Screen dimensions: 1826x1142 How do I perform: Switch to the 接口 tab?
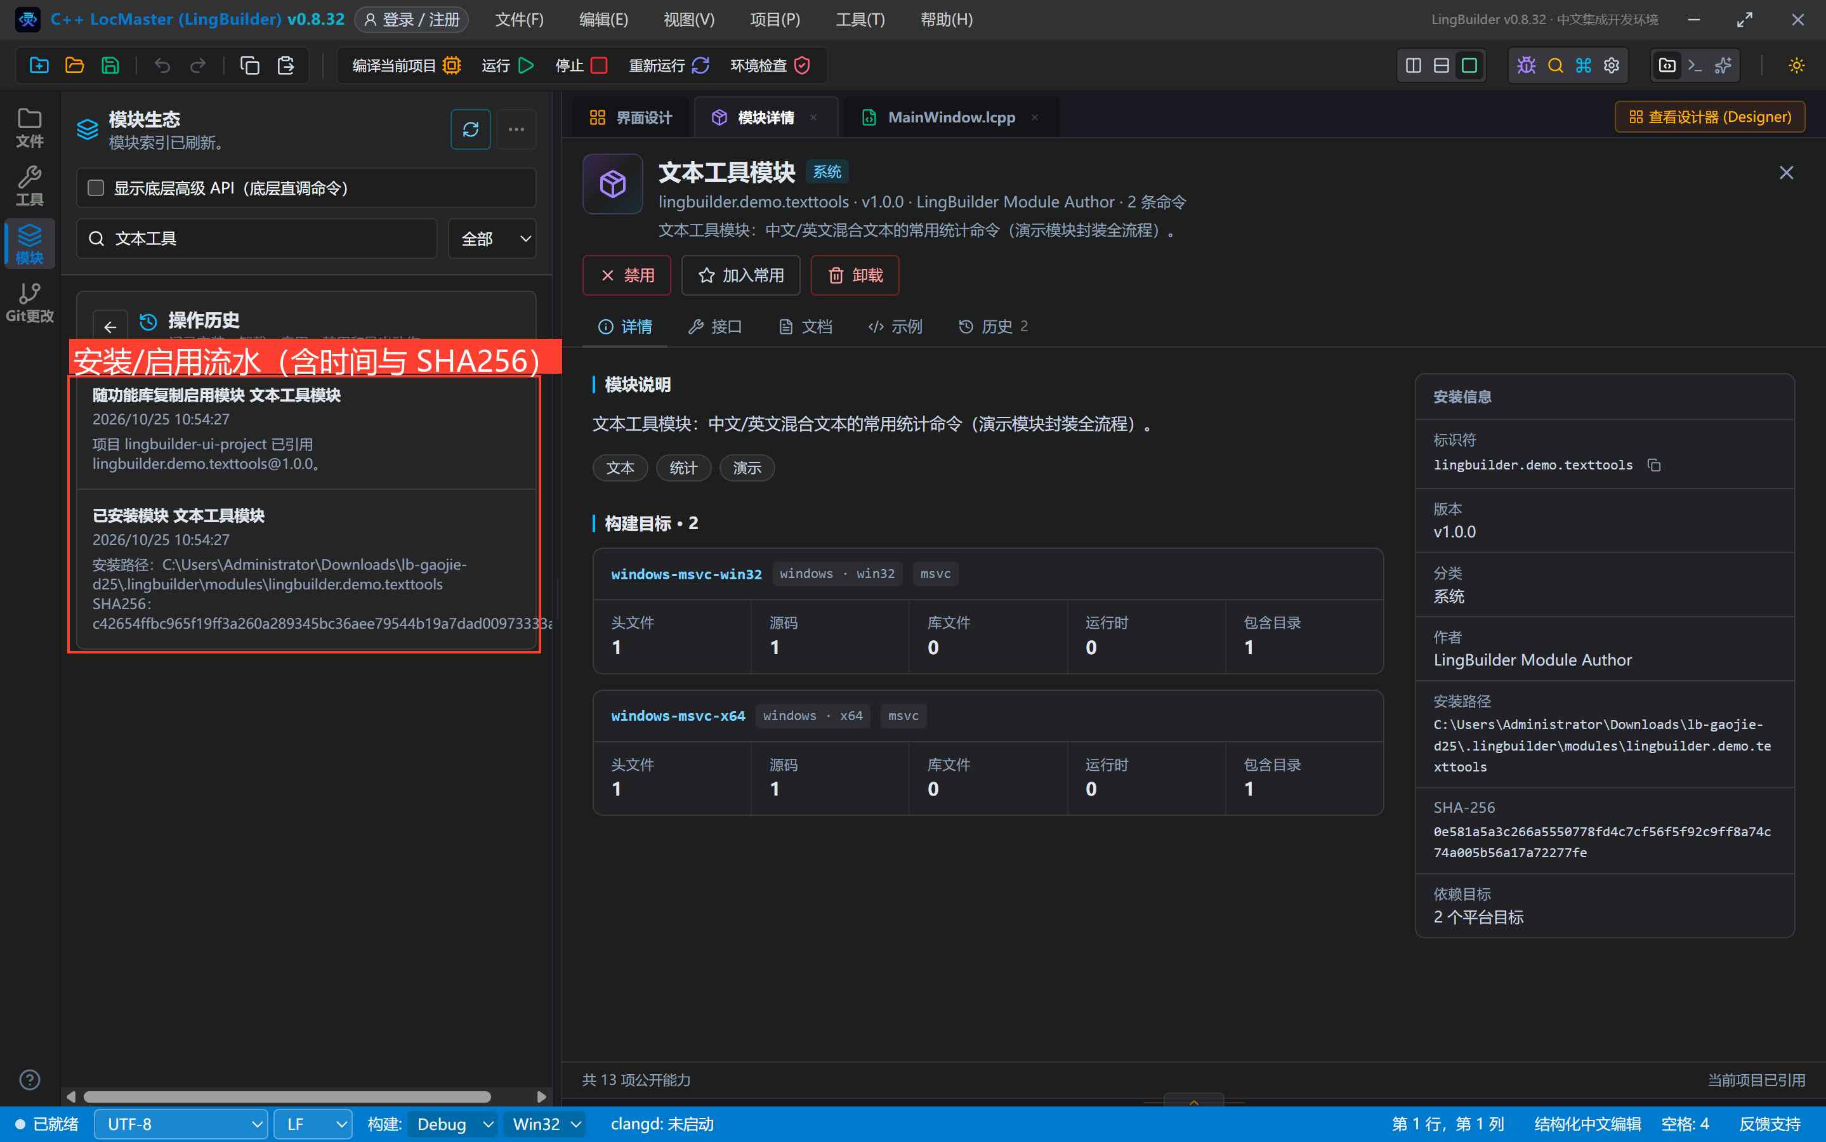tap(715, 326)
